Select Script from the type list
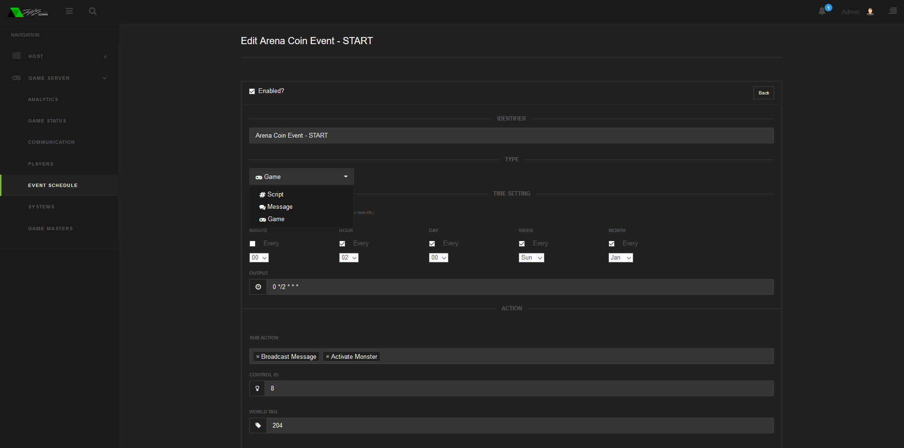 click(x=302, y=195)
